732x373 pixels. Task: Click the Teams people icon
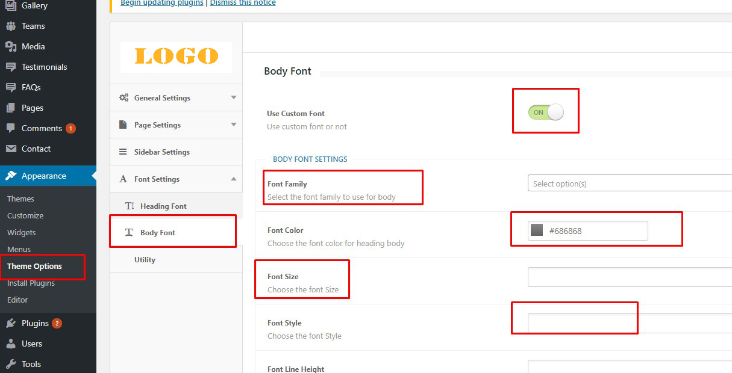(11, 26)
